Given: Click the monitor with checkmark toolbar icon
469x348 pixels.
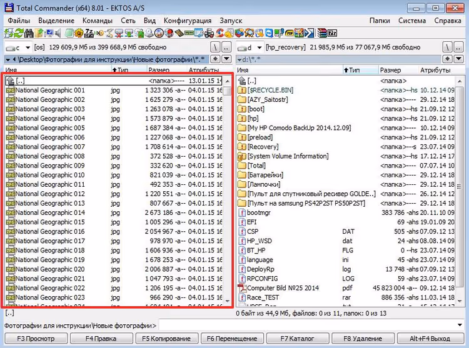Looking at the screenshot, I should (49, 33).
